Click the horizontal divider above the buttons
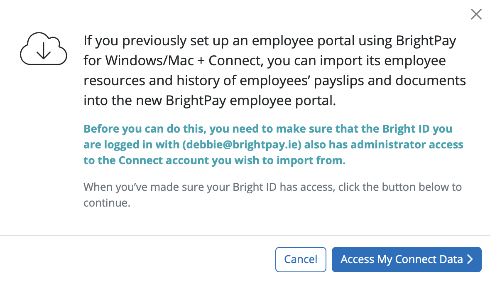Image resolution: width=490 pixels, height=281 pixels. pos(245,236)
